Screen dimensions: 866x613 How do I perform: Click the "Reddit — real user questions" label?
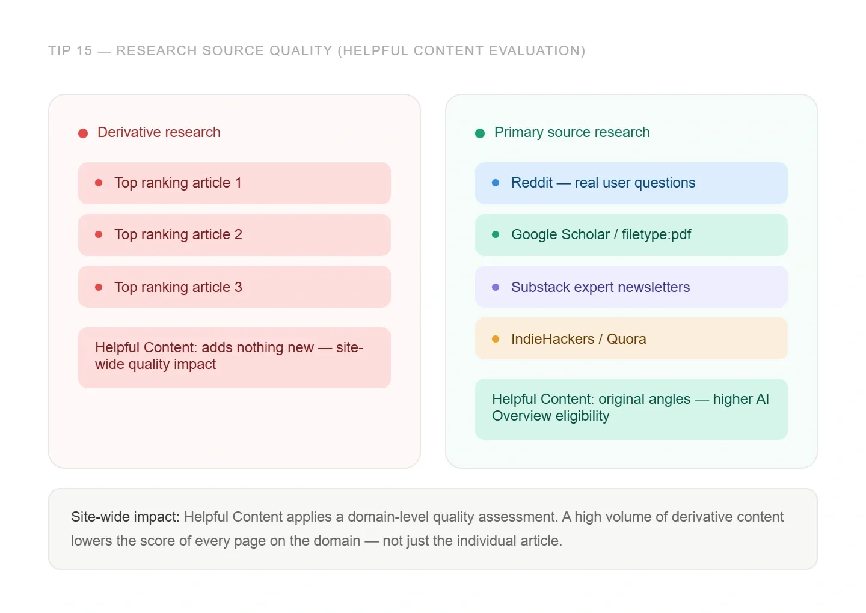tap(603, 183)
